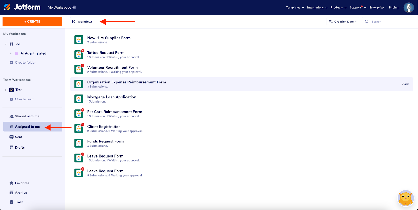Expand the Templates menu
418x210 pixels.
point(295,8)
